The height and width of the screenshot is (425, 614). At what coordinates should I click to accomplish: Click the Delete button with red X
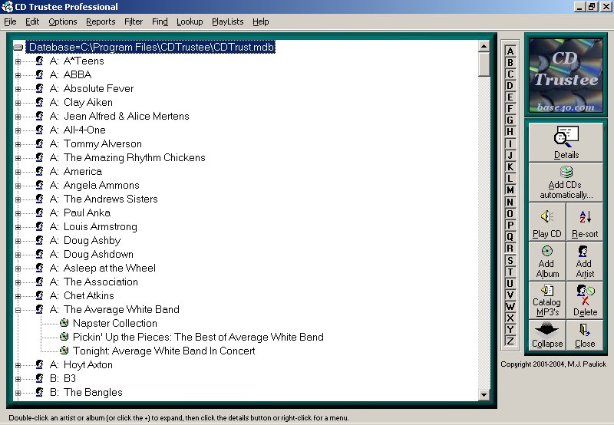pyautogui.click(x=585, y=300)
